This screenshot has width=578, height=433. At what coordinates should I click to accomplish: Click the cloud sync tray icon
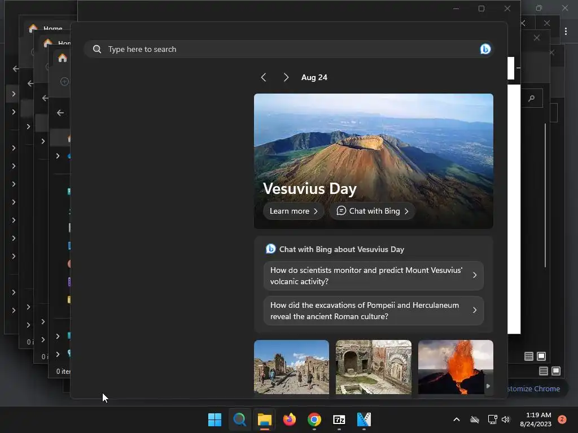point(475,419)
